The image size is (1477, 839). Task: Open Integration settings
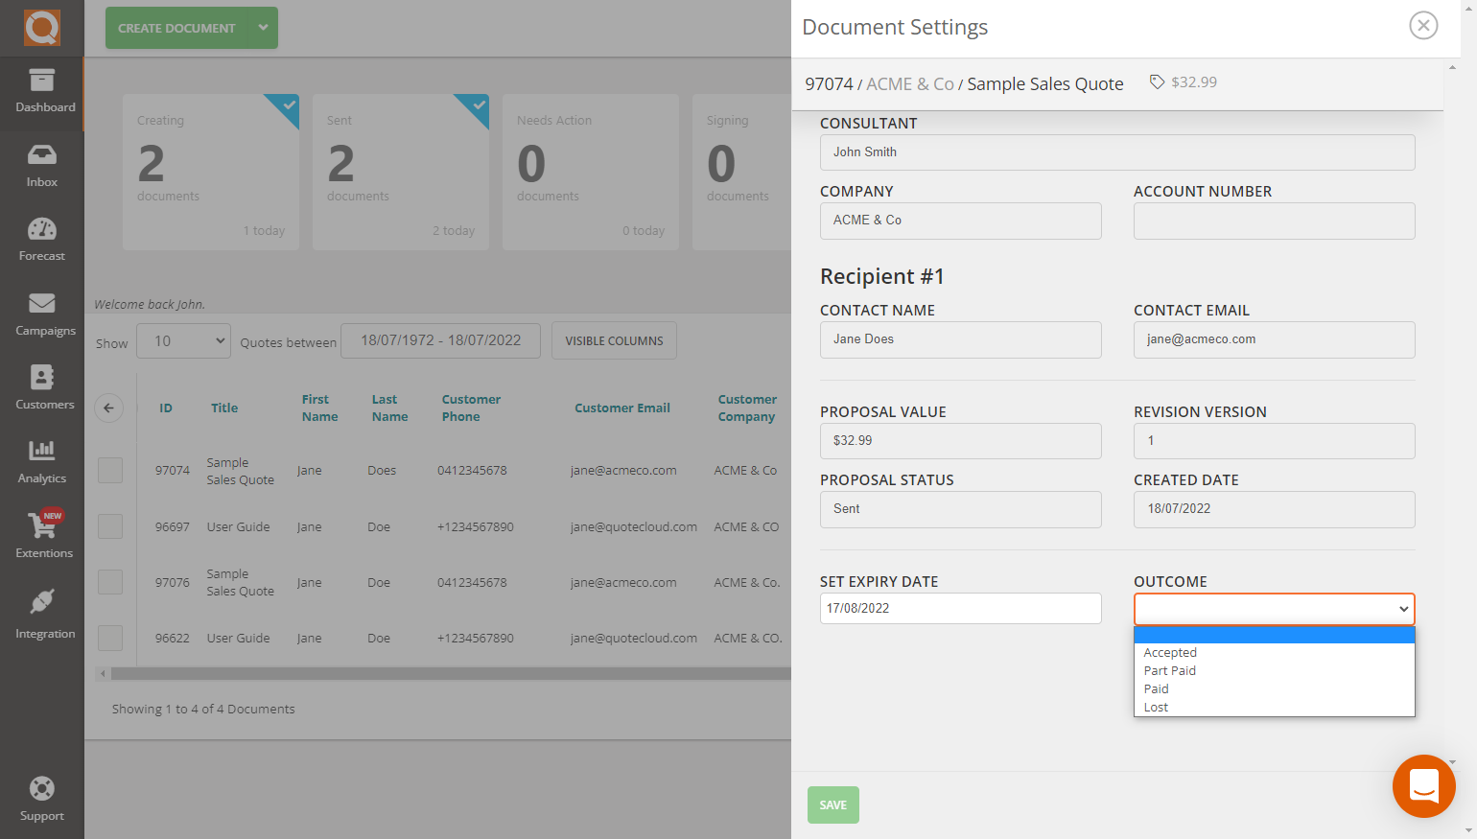[42, 611]
